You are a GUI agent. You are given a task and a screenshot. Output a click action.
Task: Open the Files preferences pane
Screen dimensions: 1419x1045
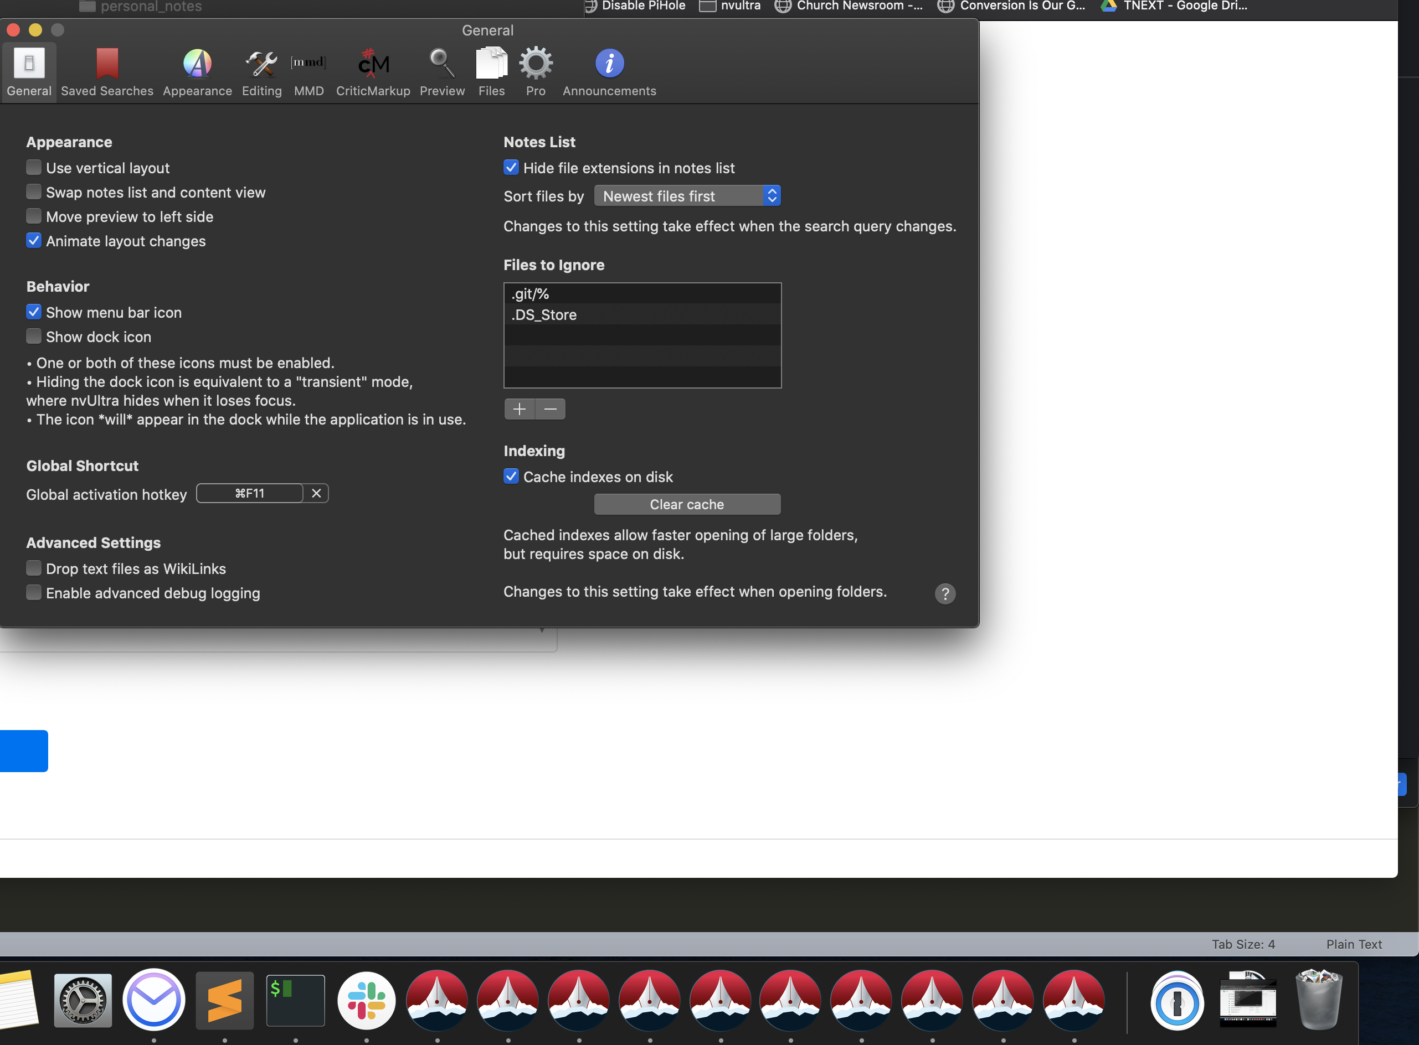[x=491, y=72]
